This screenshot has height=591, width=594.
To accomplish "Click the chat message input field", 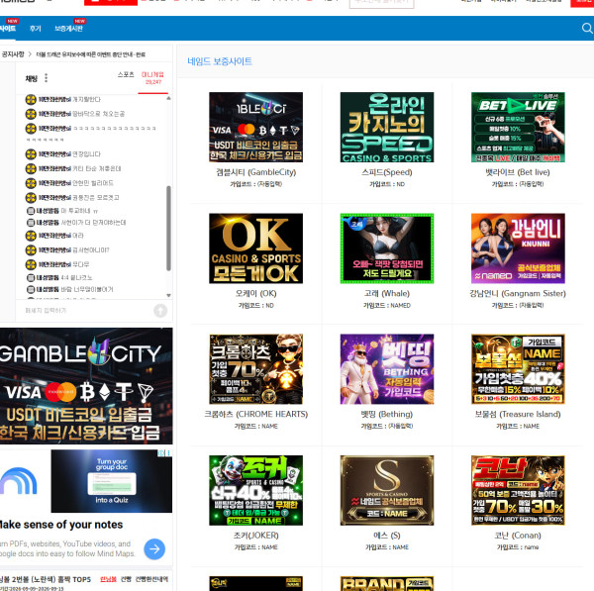I will 85,310.
